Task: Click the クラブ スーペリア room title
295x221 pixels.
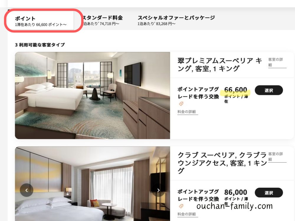Action: tap(222, 163)
